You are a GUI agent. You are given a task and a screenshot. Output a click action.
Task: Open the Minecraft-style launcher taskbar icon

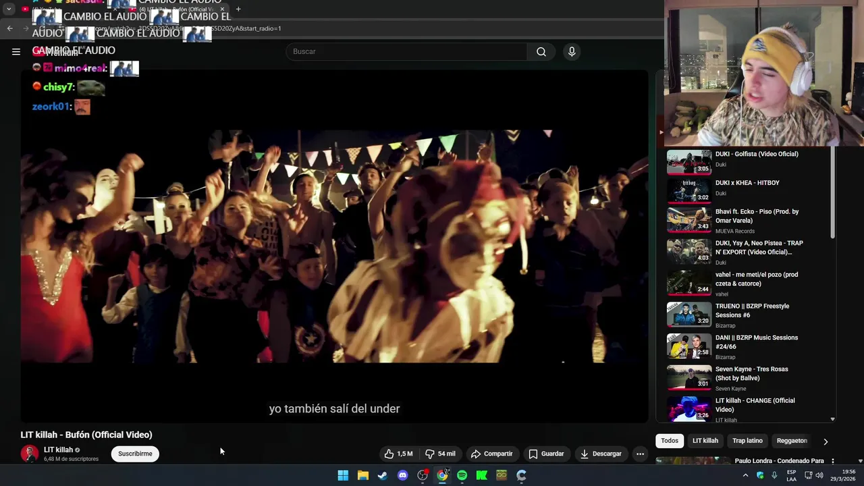pyautogui.click(x=502, y=475)
